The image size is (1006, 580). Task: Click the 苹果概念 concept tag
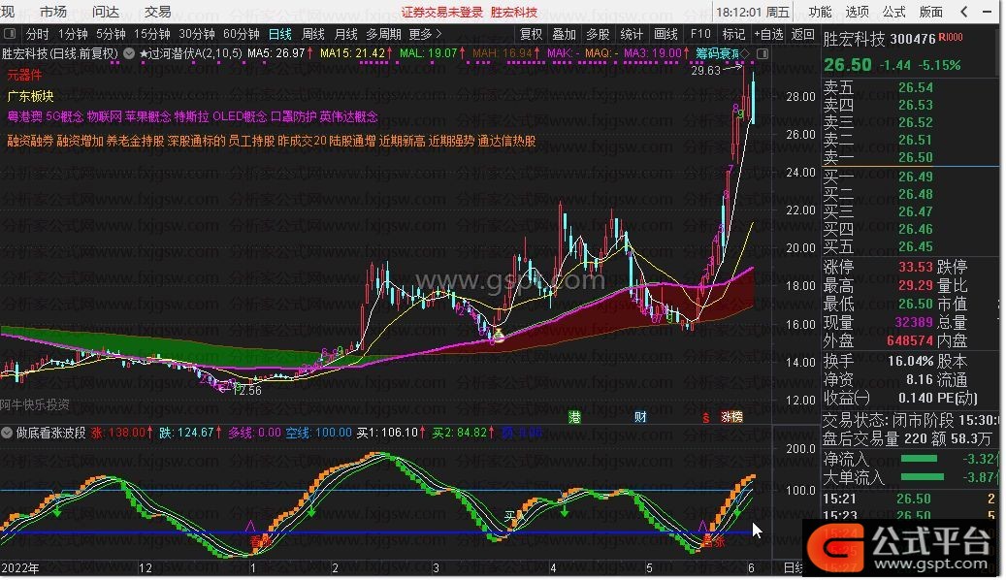click(x=147, y=116)
